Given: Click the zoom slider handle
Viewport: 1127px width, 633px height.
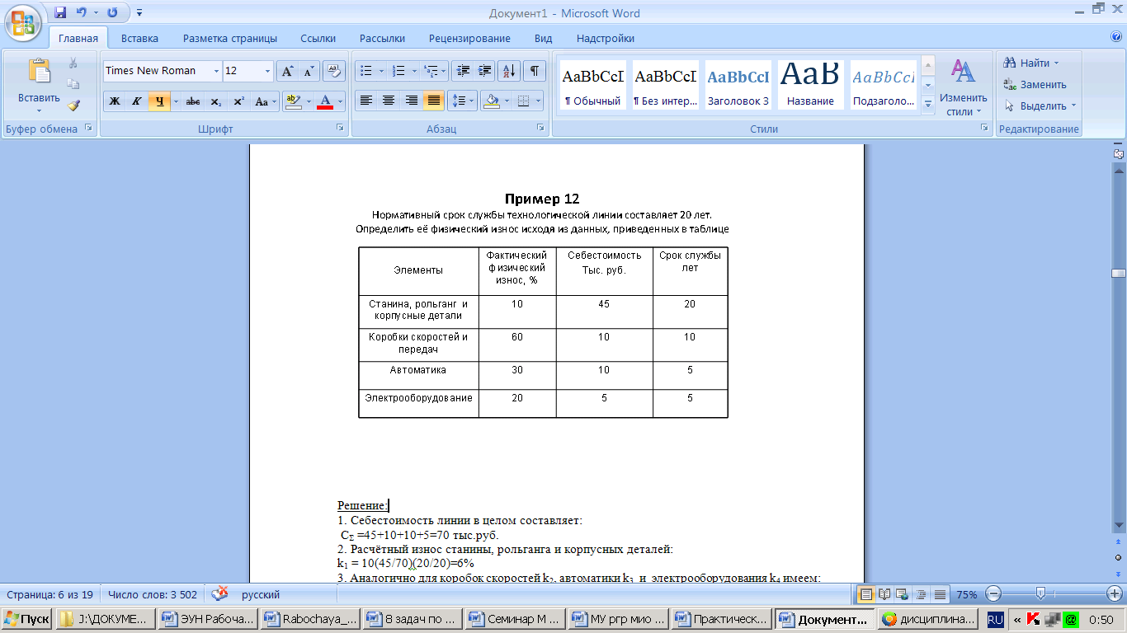Looking at the screenshot, I should click(1041, 593).
